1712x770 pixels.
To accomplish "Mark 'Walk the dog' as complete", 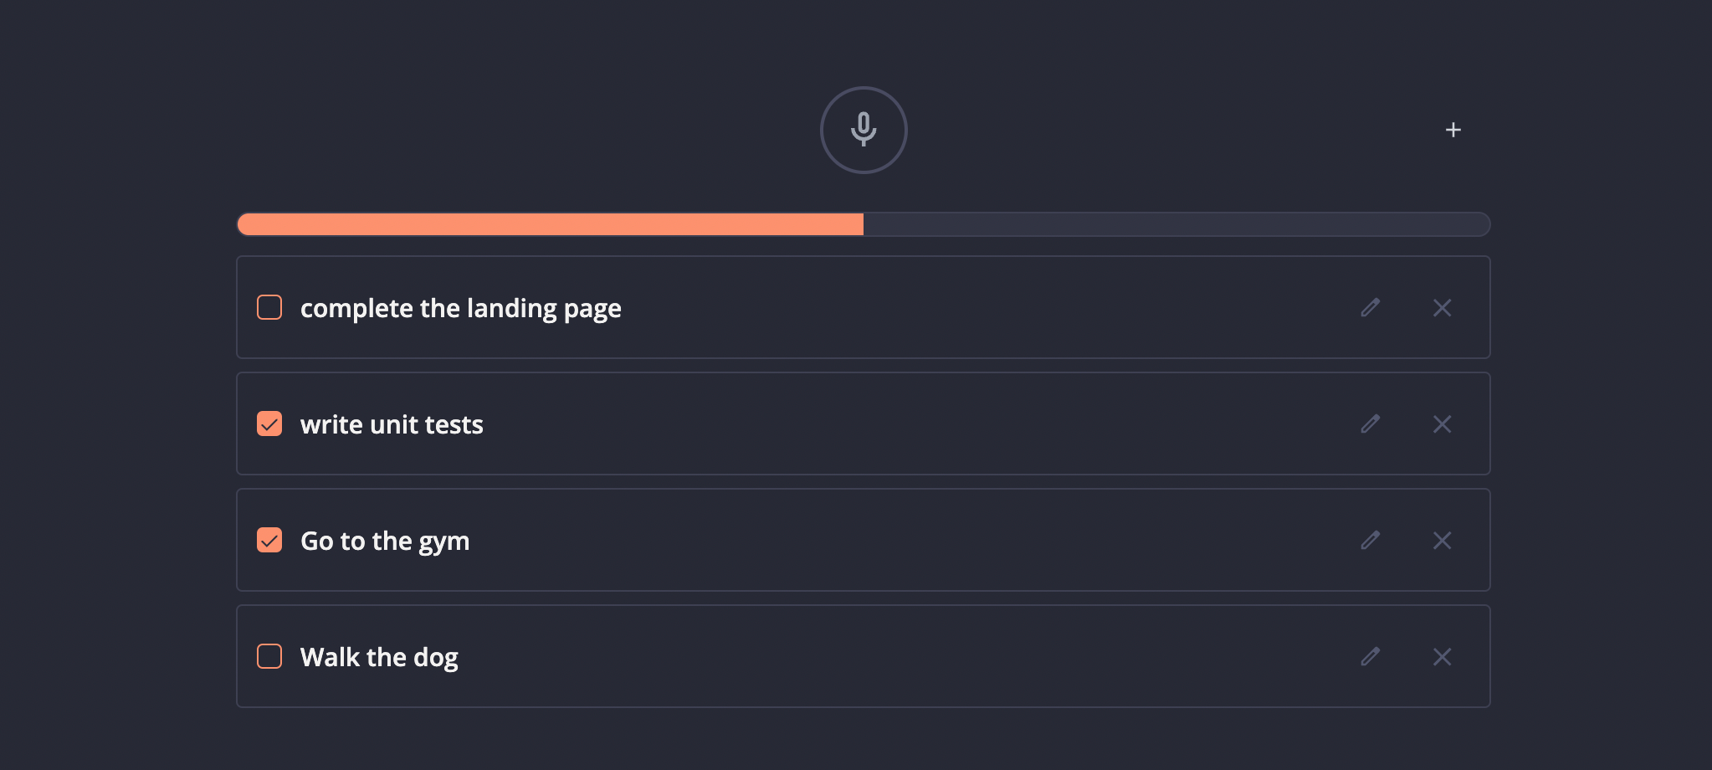I will (x=269, y=657).
